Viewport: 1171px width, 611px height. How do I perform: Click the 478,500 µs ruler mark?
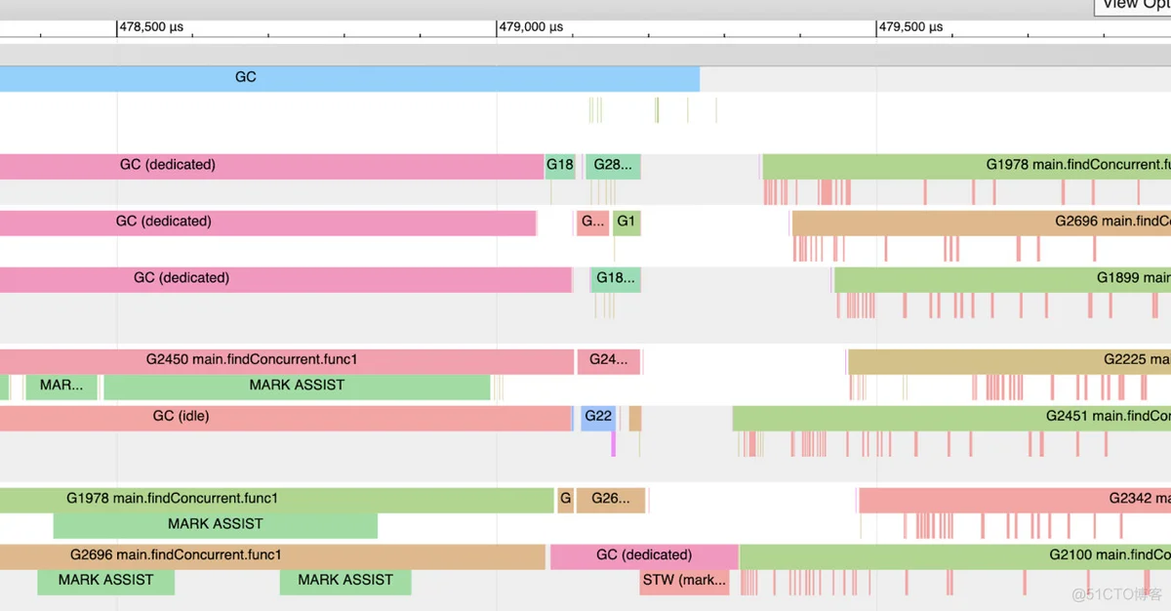151,27
